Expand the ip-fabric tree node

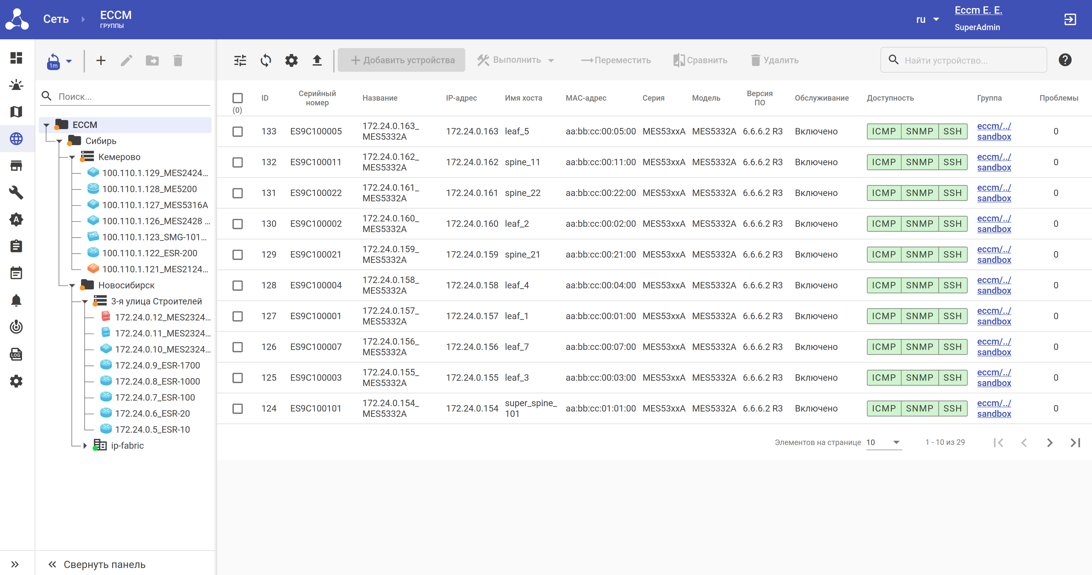click(x=85, y=446)
